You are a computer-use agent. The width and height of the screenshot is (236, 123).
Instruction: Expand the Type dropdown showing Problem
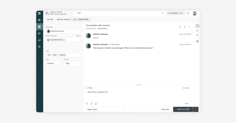pos(54,64)
